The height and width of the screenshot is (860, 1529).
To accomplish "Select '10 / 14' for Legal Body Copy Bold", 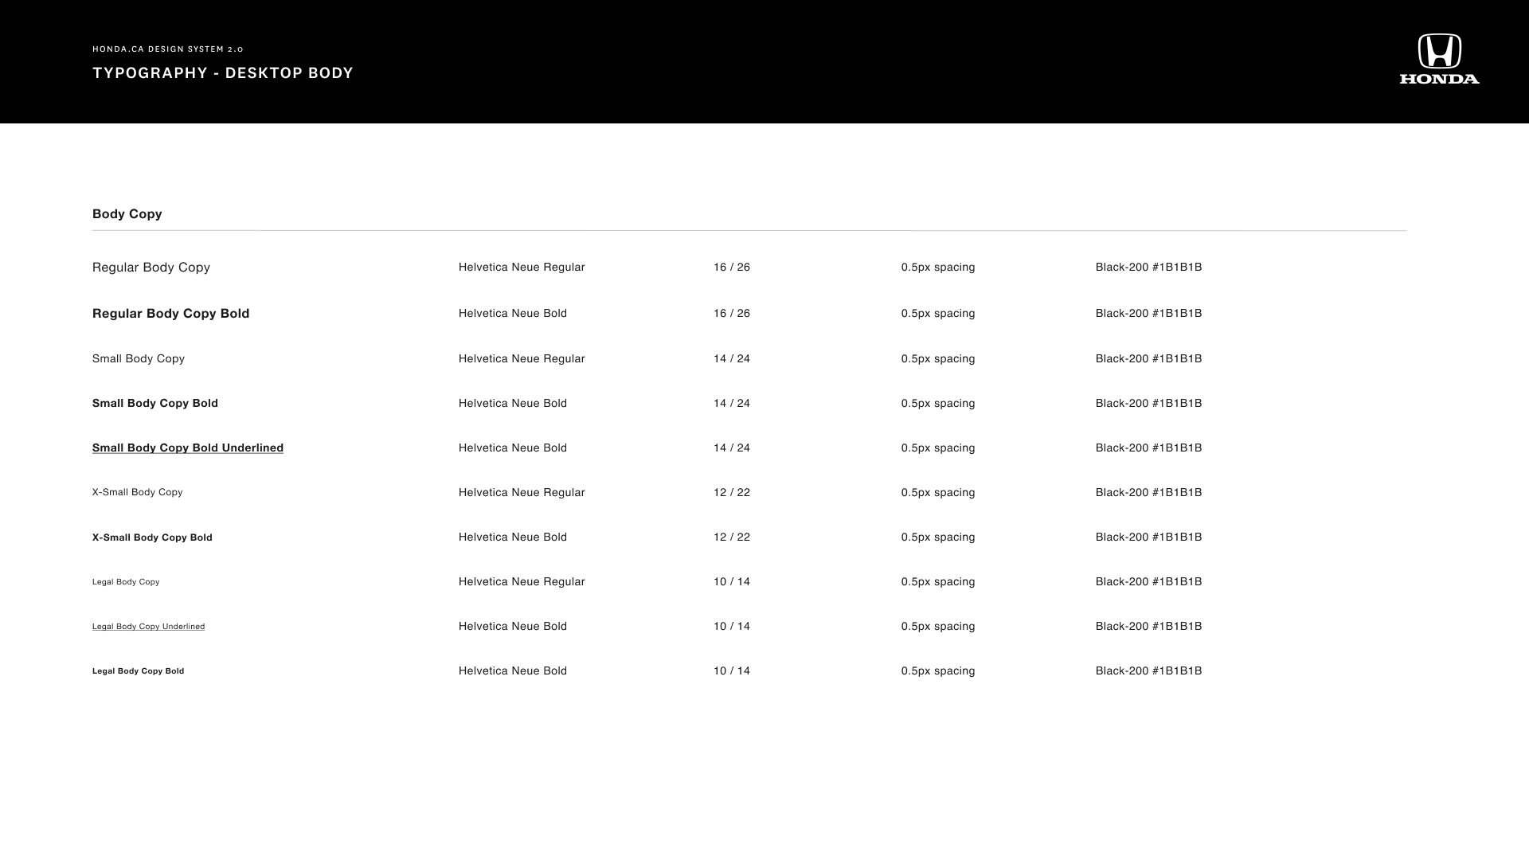I will click(x=732, y=671).
